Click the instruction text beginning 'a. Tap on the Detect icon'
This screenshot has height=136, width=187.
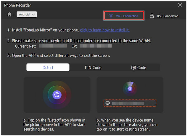click(x=54, y=125)
